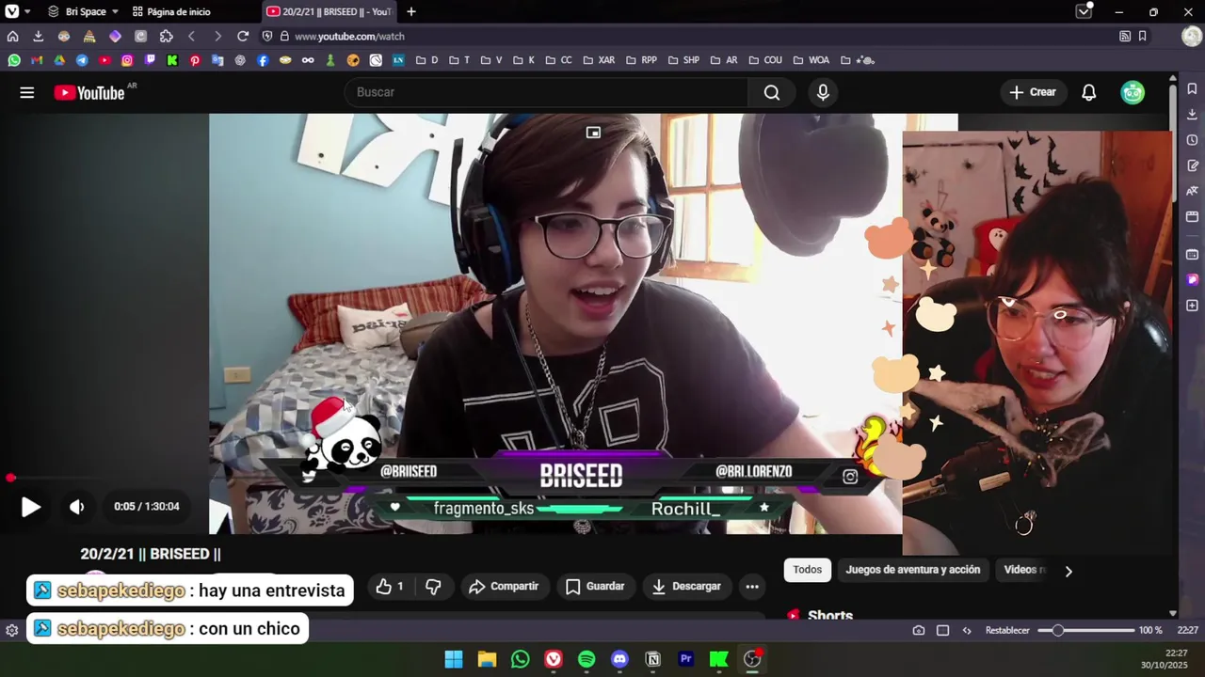The width and height of the screenshot is (1205, 677).
Task: Open WhatsApp bookmark in bookmarks bar
Action: (14, 60)
